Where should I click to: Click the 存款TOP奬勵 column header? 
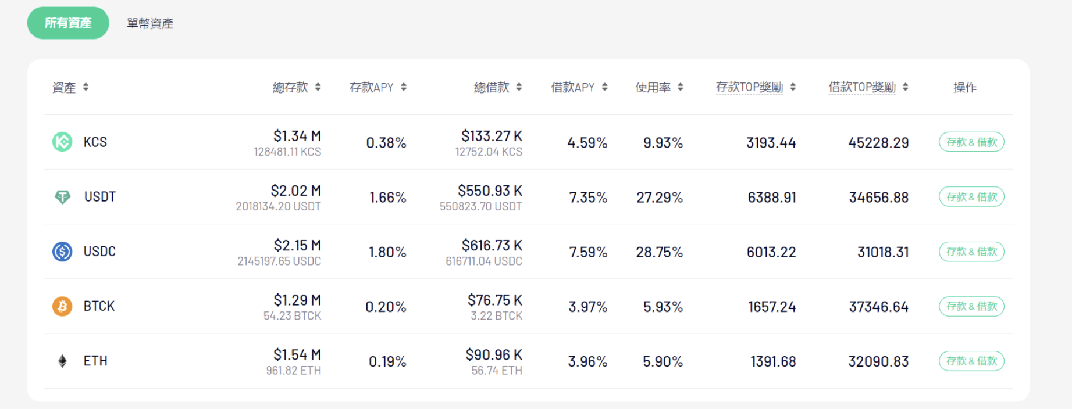[x=749, y=87]
